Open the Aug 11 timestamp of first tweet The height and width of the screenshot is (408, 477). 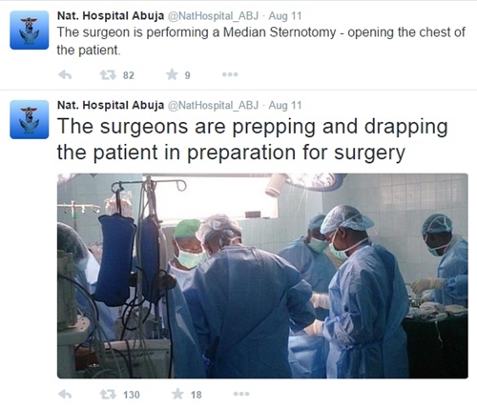285,16
